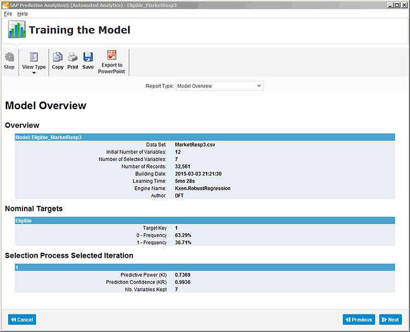
Task: Click the Nb. Variables Kept label
Action: 145,289
